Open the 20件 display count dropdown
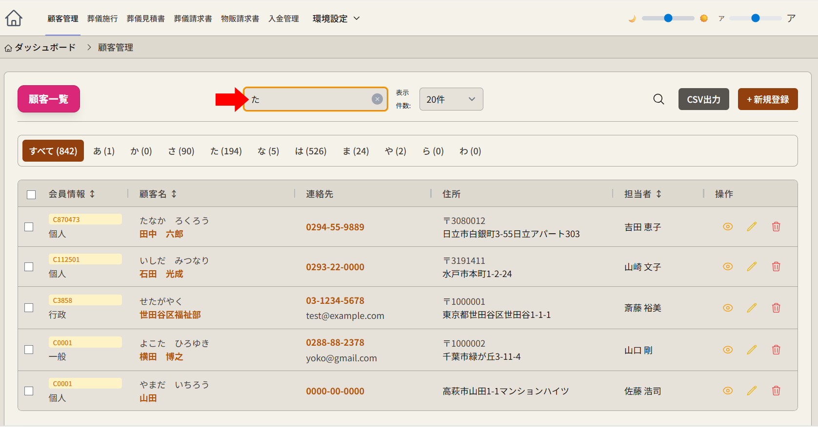Screen dimensions: 818x427 click(451, 99)
